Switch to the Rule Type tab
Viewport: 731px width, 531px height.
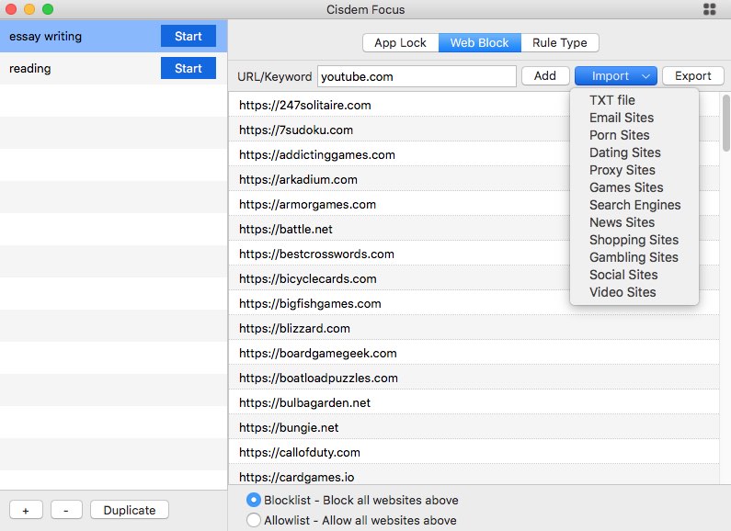click(559, 43)
